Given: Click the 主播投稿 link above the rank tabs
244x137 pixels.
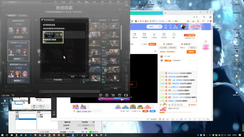Looking at the screenshot, I should point(168,44).
